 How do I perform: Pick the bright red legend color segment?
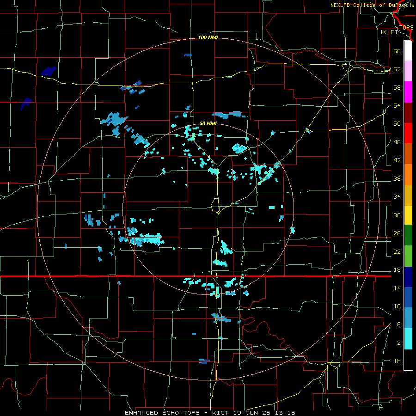pos(408,133)
